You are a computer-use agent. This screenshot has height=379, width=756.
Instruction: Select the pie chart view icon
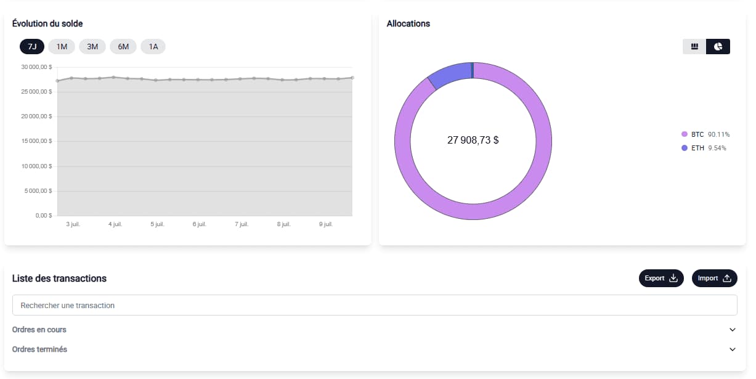pos(718,47)
